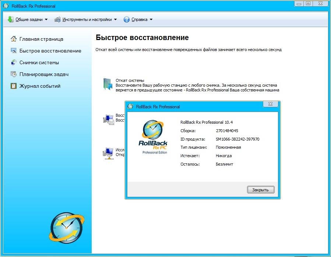Expand the Общие задачи dropdown arrow
The height and width of the screenshot is (257, 331).
tap(46, 19)
